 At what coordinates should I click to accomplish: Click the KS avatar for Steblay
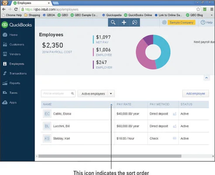tap(47, 138)
